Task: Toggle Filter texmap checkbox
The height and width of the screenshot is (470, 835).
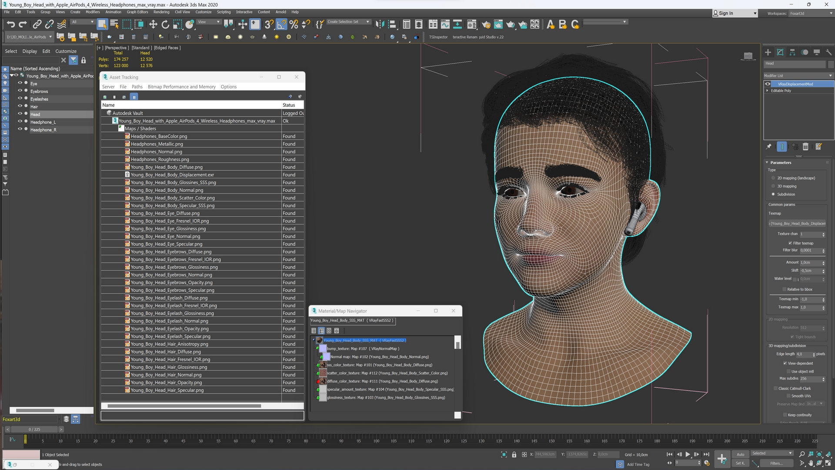Action: 790,243
